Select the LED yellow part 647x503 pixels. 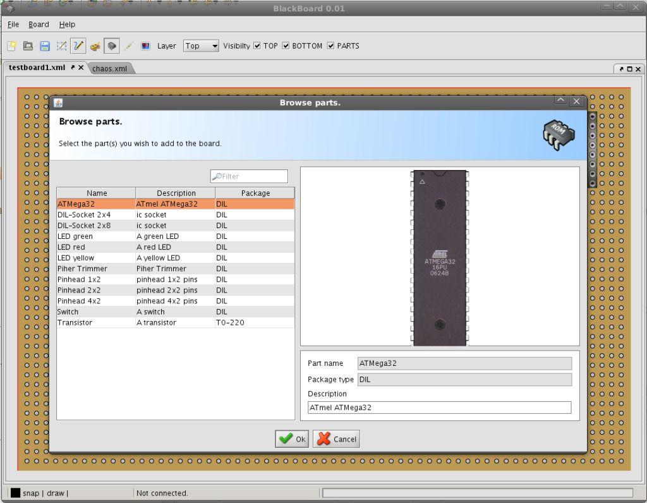(x=76, y=258)
